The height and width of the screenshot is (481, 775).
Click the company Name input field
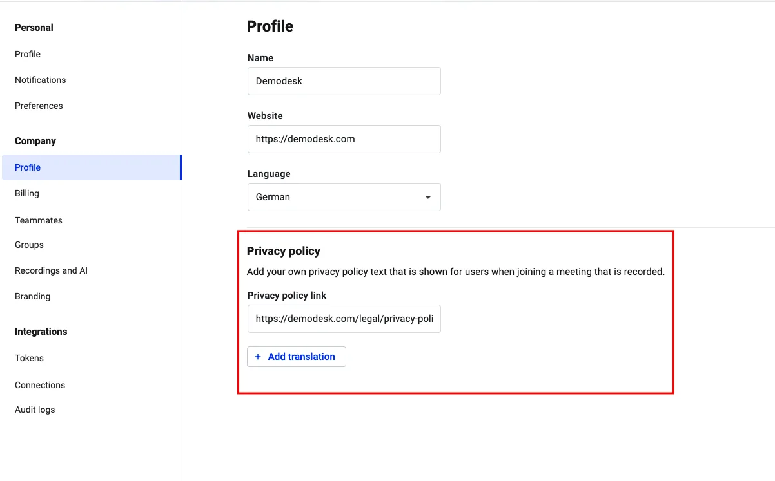coord(344,81)
